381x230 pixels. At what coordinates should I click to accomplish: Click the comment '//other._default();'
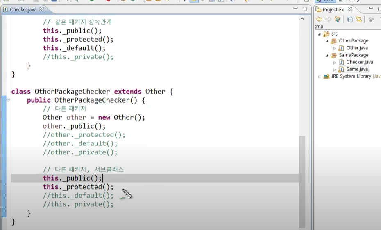(80, 144)
